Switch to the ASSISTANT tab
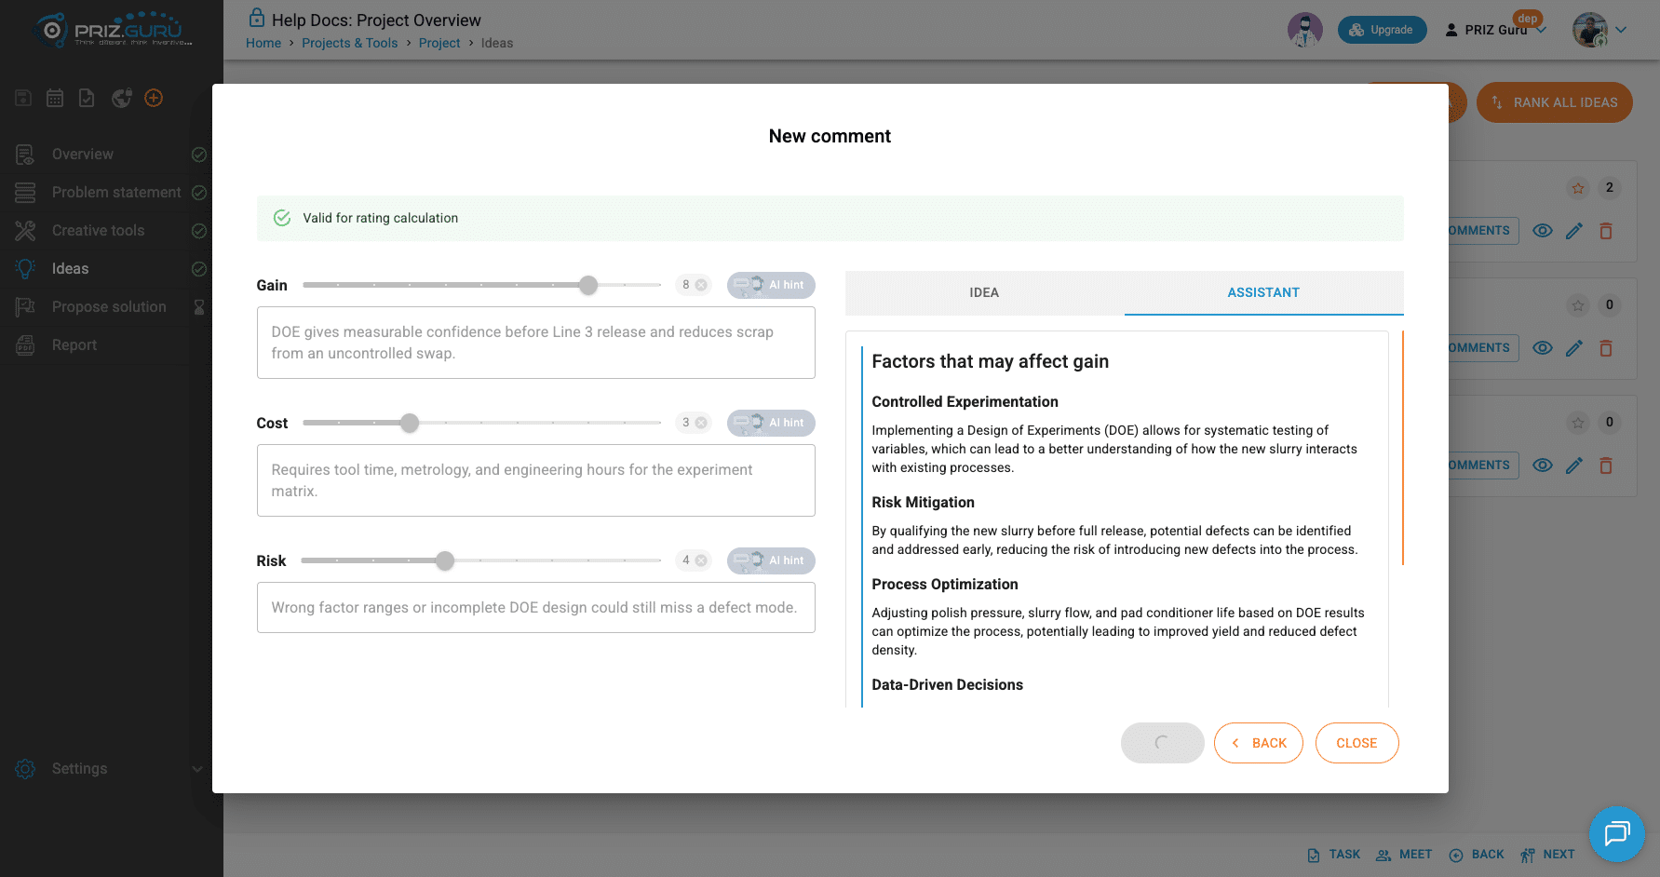1660x877 pixels. [1263, 292]
